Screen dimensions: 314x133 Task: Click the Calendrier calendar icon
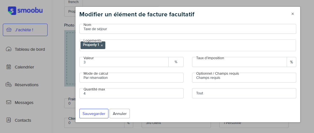pos(9,67)
